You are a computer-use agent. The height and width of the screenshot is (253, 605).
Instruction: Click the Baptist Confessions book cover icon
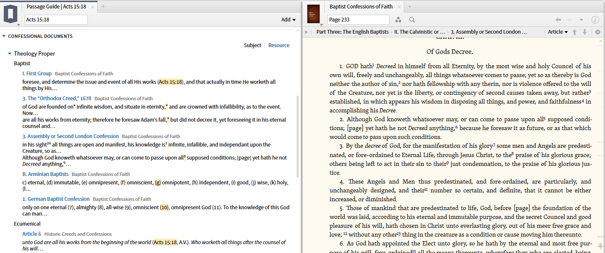tap(313, 13)
